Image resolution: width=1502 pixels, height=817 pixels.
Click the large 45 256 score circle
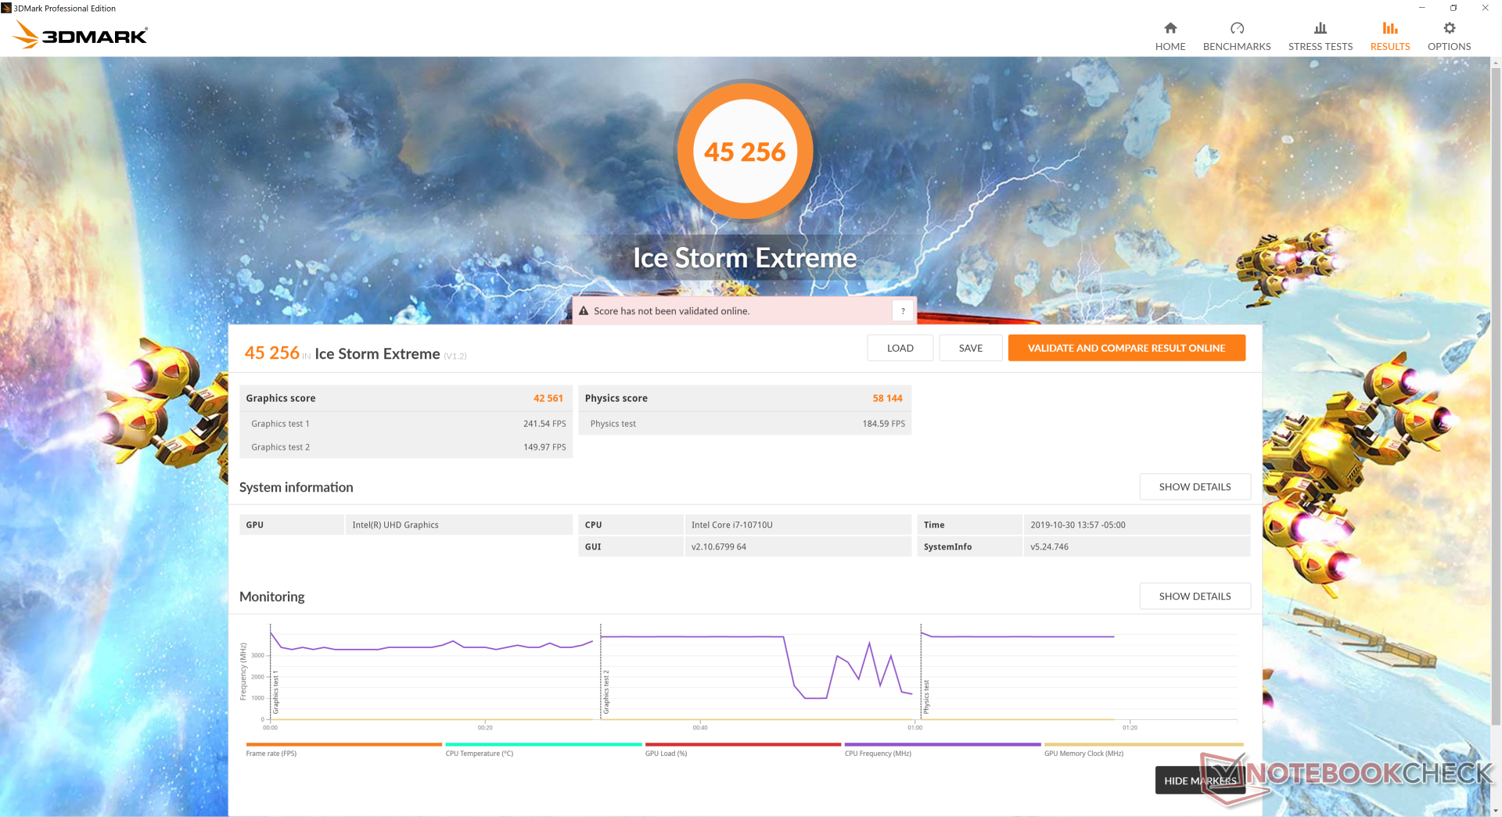pyautogui.click(x=745, y=151)
